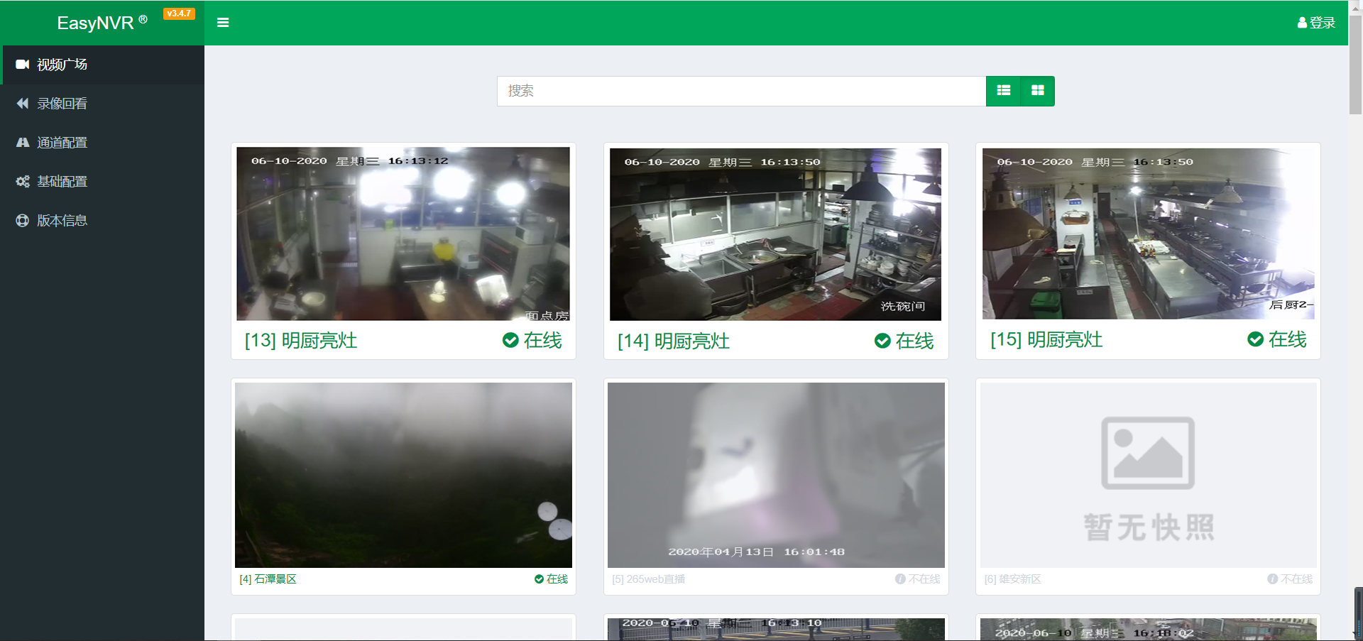Open the [13] 明厨亮灶 camera snapshot

[403, 234]
